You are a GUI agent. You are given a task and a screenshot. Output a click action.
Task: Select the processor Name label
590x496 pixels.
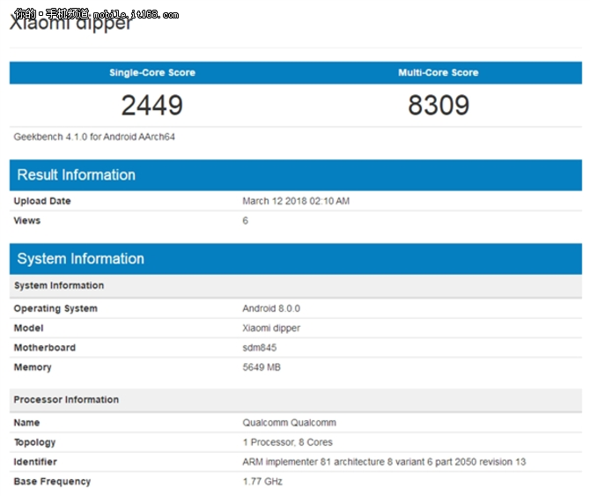point(26,423)
